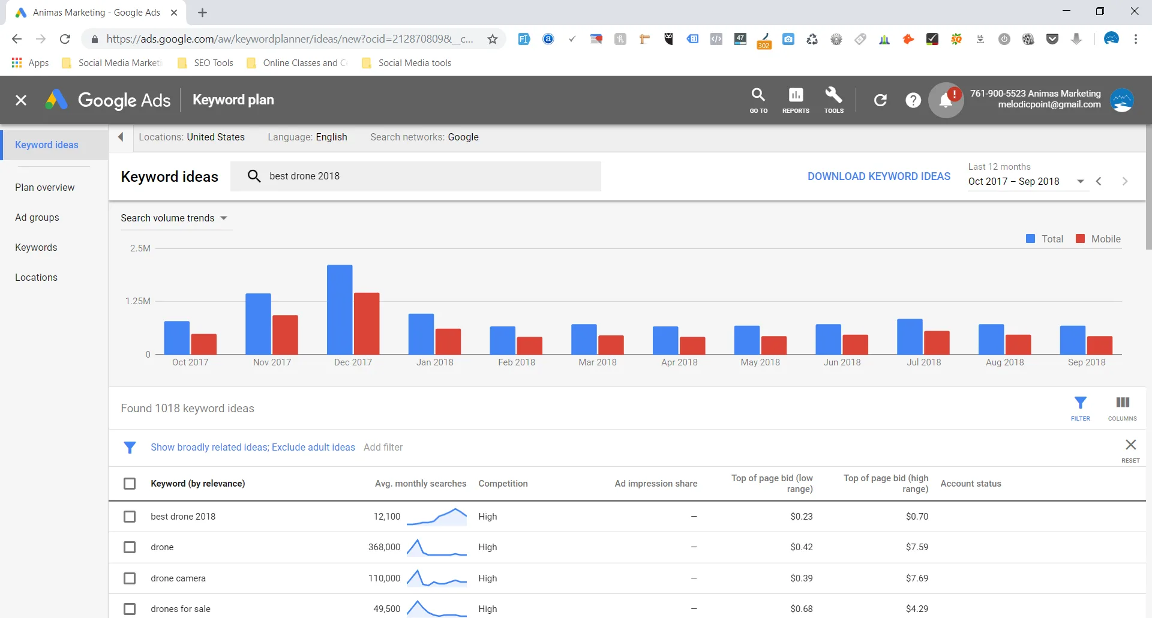Switch to Plan overview
Screen dimensions: 1152x618
tap(44, 187)
